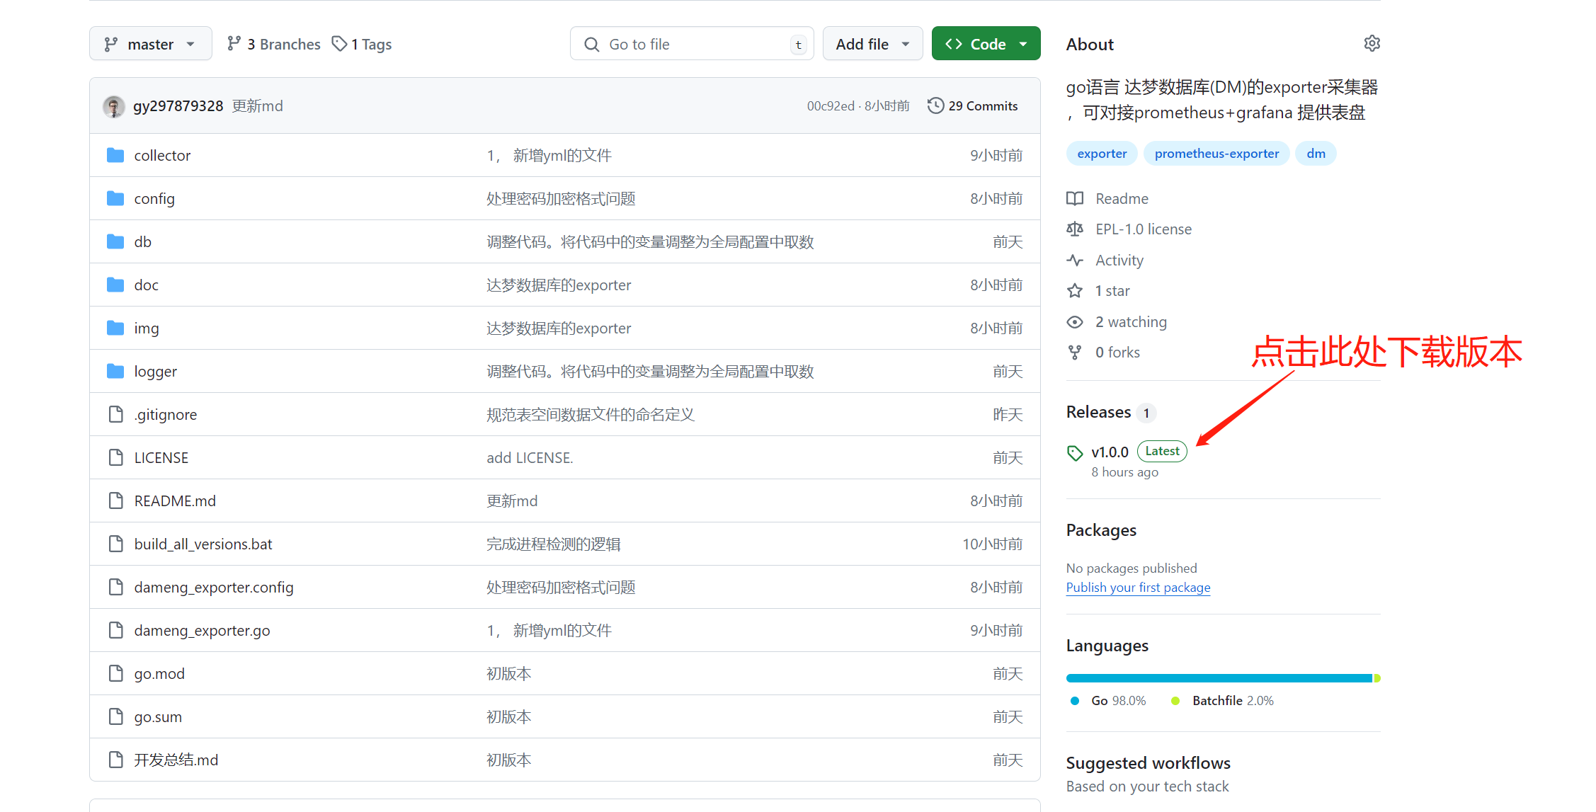Click the commit history clock icon
Viewport: 1596px width, 812px height.
tap(935, 105)
